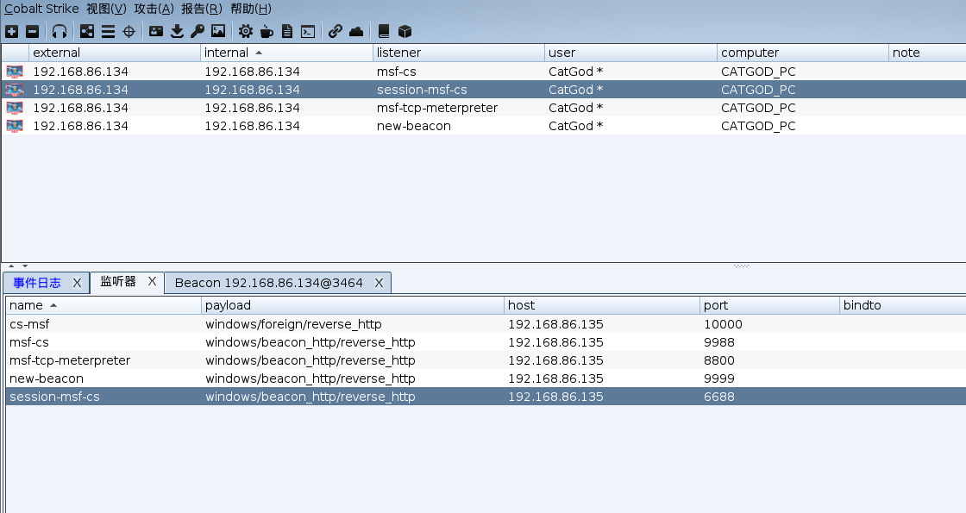Screen dimensions: 966x513
Task: Sort listeners by the payload column header
Action: pos(353,305)
